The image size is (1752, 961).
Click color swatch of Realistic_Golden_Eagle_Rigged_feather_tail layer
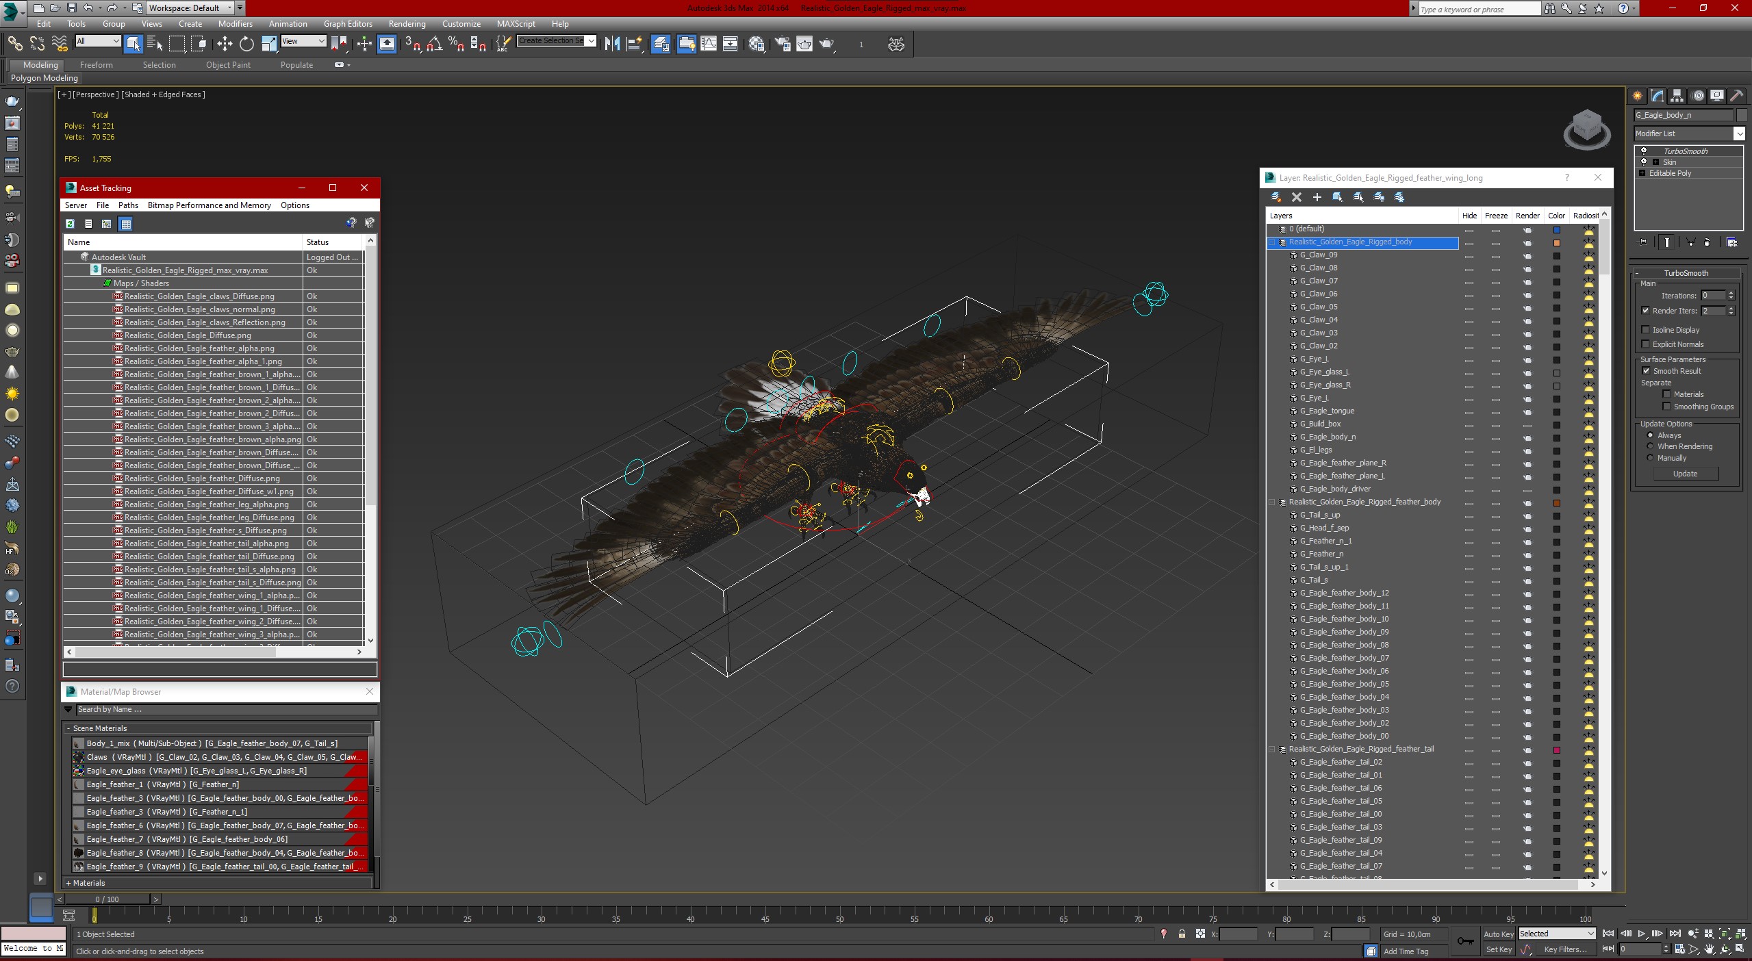pos(1556,749)
